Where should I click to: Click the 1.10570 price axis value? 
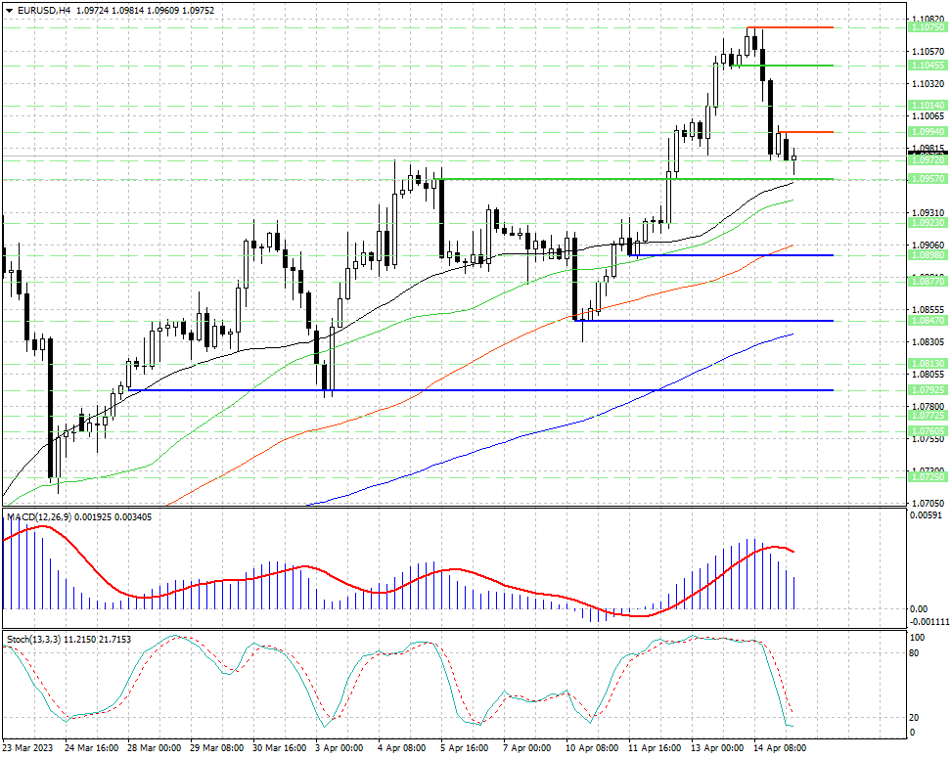(x=928, y=51)
